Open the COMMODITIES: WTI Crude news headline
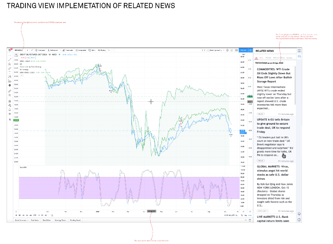Viewport: 333px width, 244px height. tap(274, 75)
